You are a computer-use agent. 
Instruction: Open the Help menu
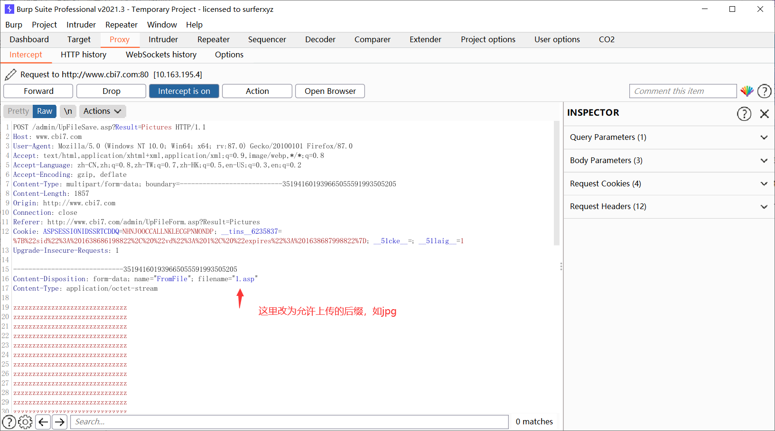tap(194, 25)
